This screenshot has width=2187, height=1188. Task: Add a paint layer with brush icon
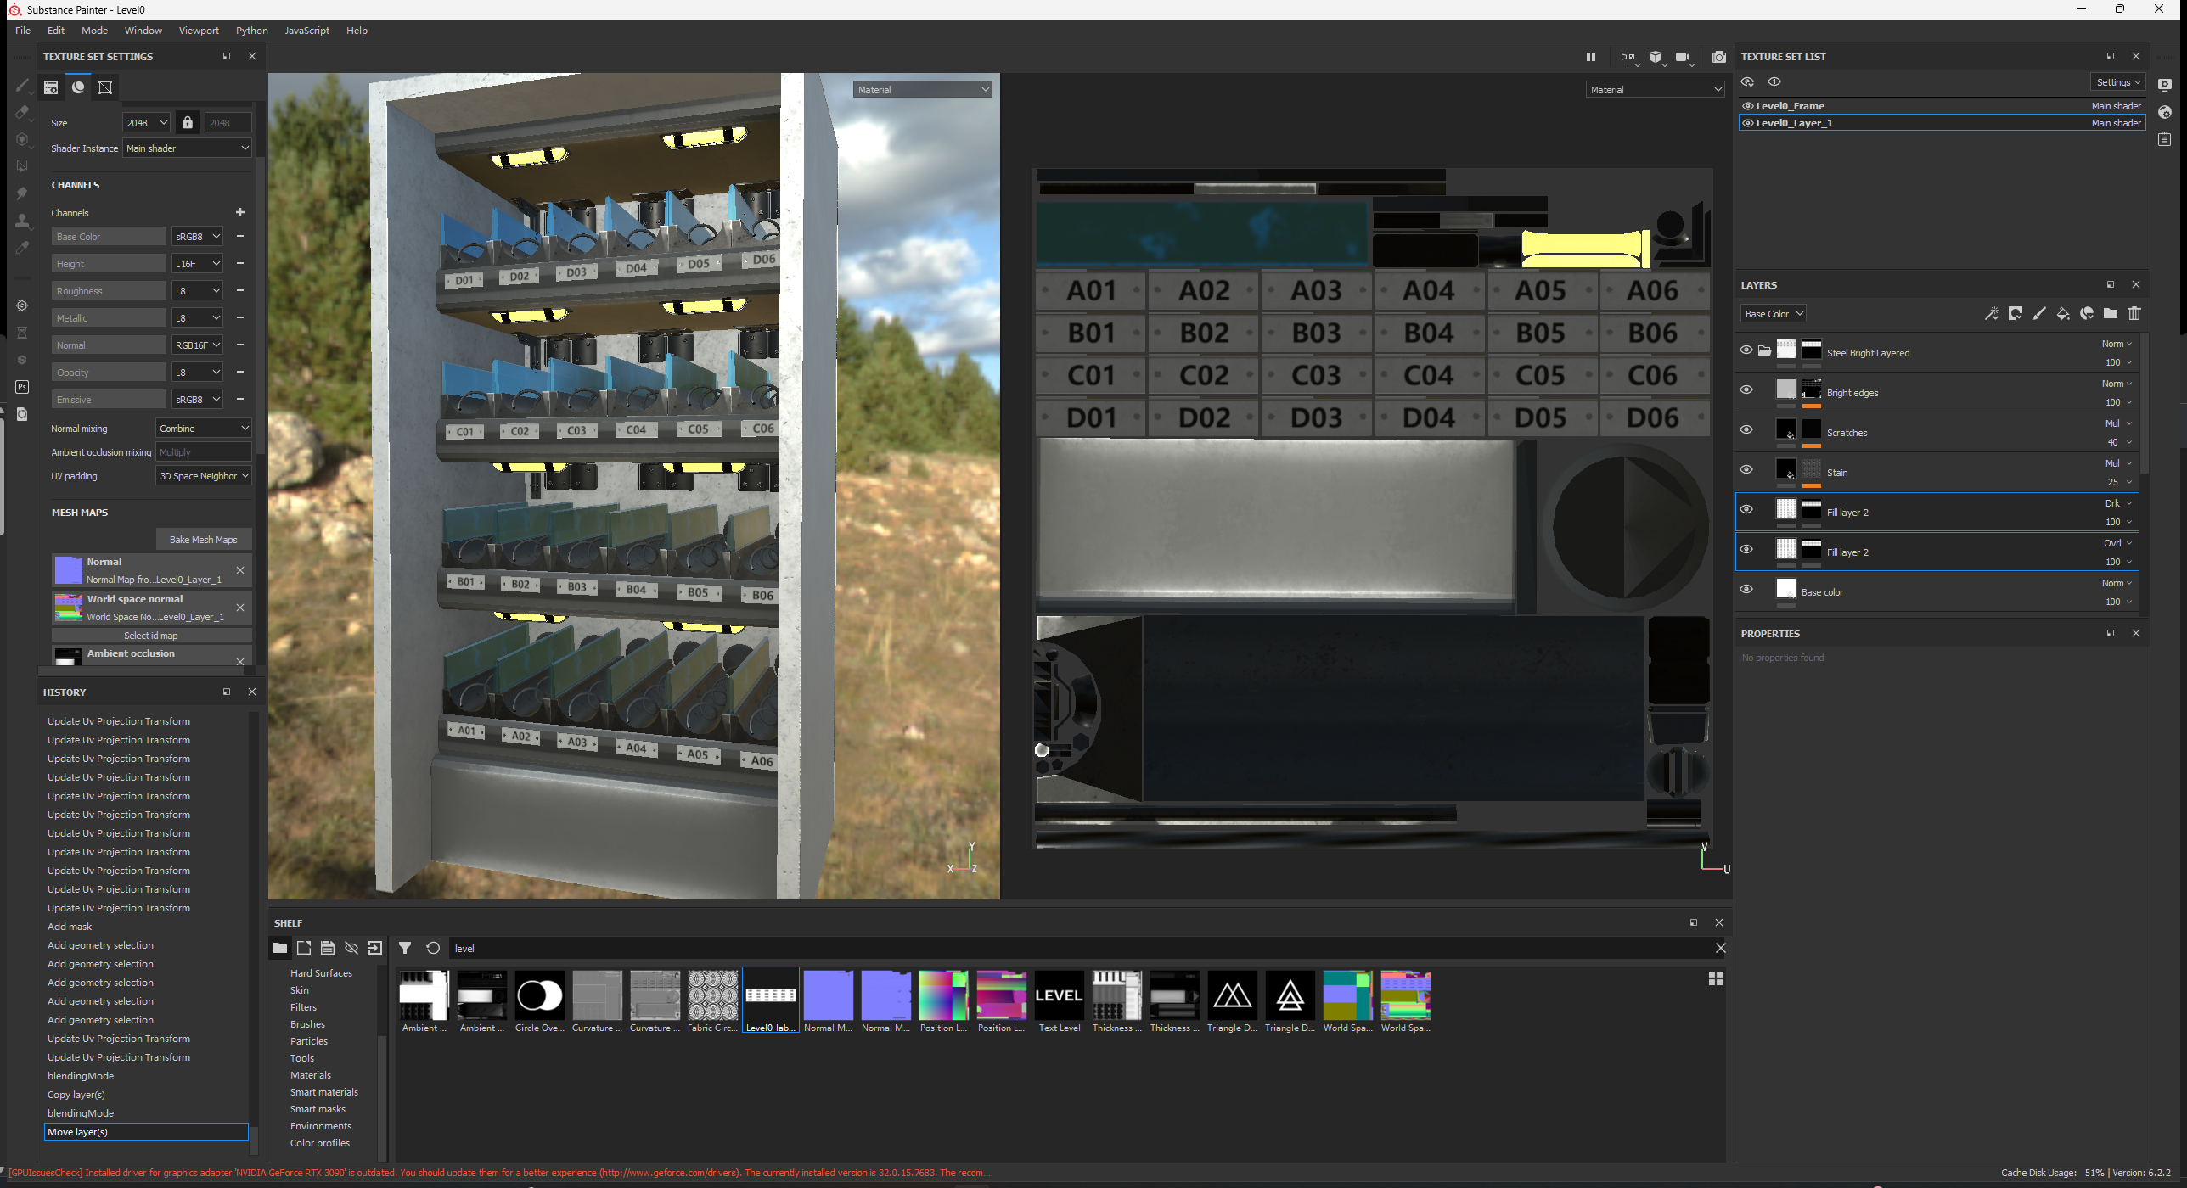click(2039, 314)
